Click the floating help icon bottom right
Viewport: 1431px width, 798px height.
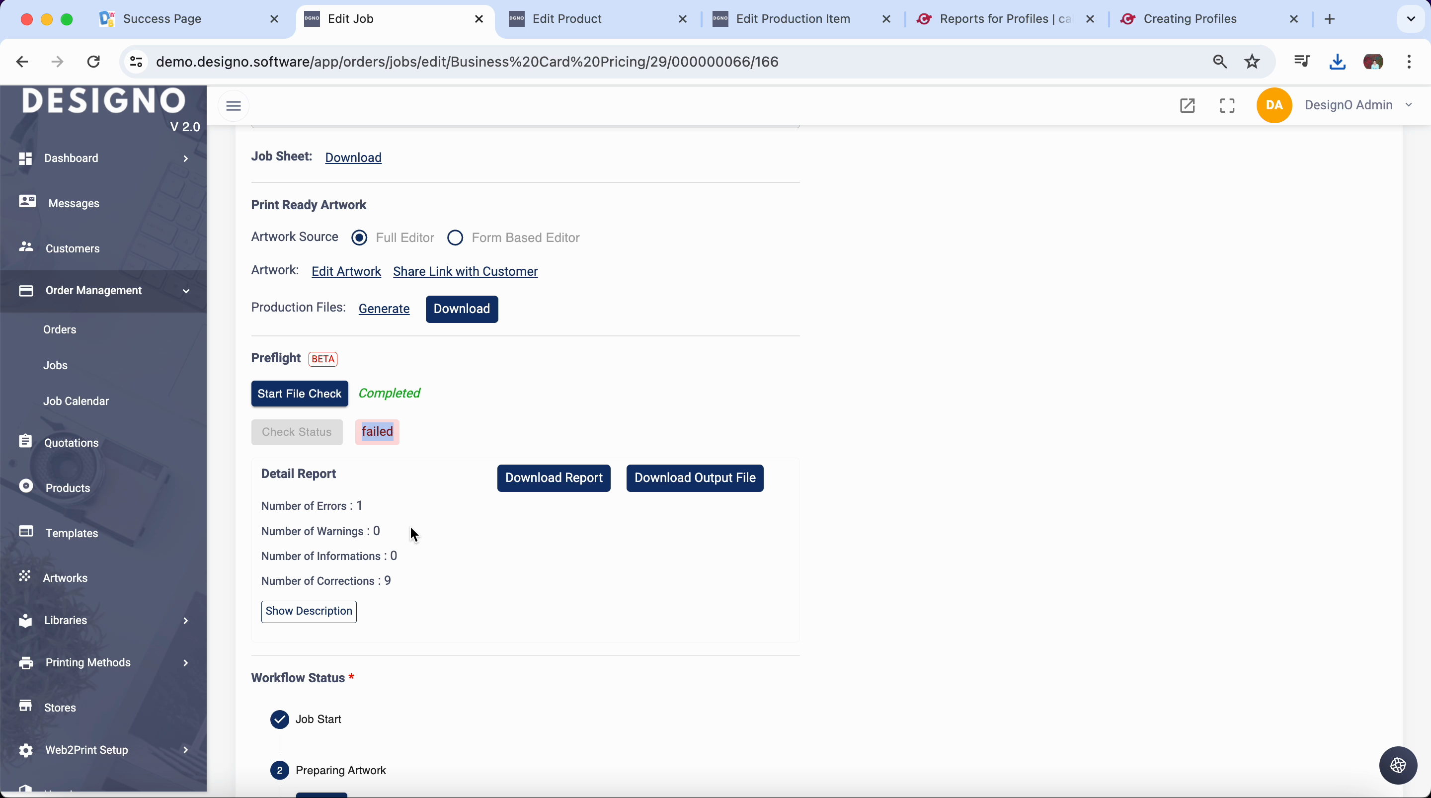coord(1398,765)
